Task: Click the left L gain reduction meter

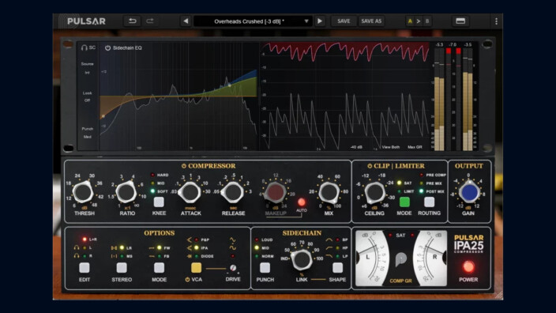Action: tap(371, 258)
